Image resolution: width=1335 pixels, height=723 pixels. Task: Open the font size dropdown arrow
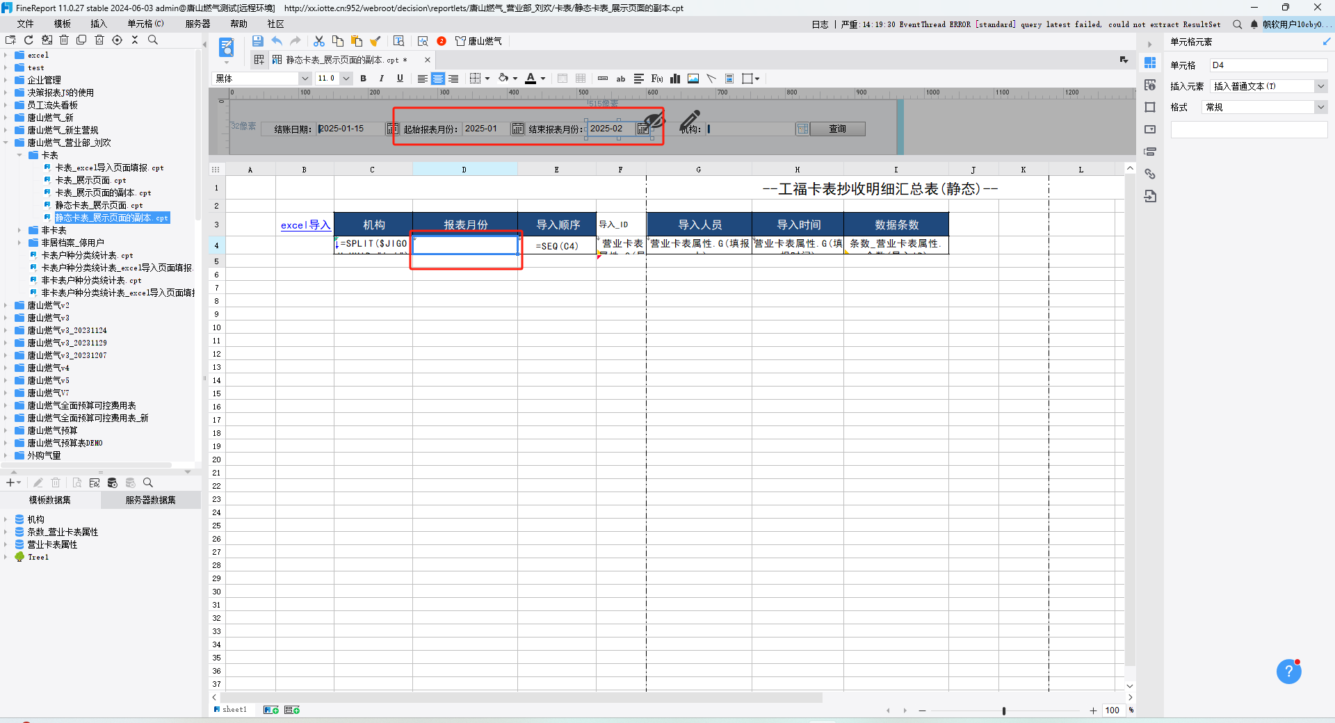[x=346, y=79]
